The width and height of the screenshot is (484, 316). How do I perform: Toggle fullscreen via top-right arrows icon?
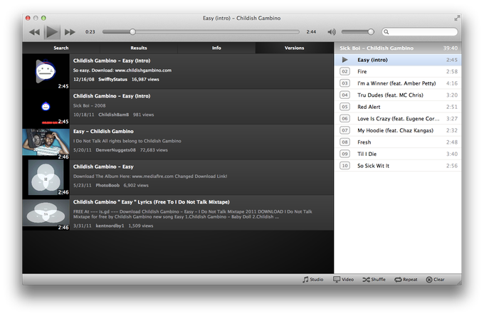pos(456,19)
